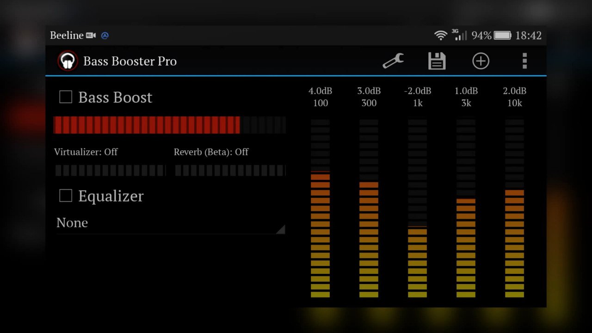Adjust the Reverb (Beta) level bar
This screenshot has height=333, width=592.
click(x=230, y=170)
